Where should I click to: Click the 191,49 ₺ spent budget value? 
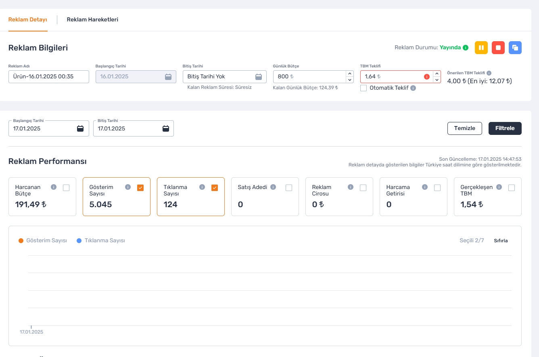pyautogui.click(x=31, y=204)
